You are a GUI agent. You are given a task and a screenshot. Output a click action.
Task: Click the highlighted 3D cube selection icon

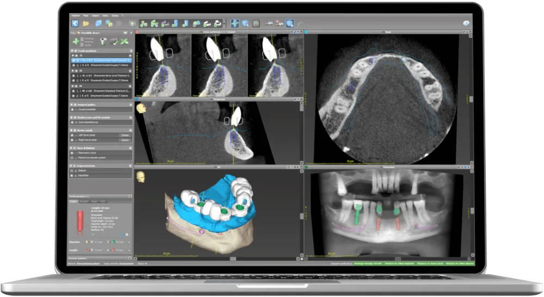click(290, 23)
